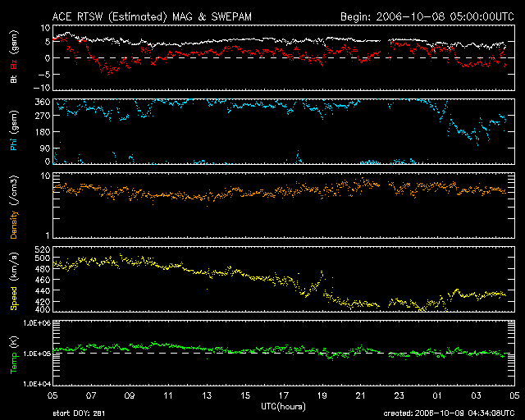Click the "03" hour tick label
525x420 pixels.
pyautogui.click(x=476, y=396)
